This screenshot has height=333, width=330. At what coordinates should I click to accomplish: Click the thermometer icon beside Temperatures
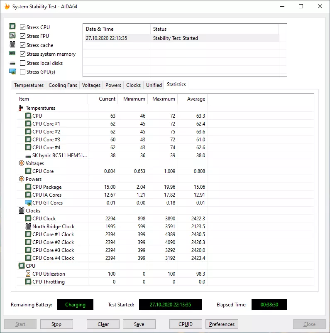pos(21,108)
